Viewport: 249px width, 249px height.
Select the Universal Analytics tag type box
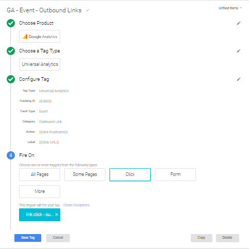(x=40, y=64)
